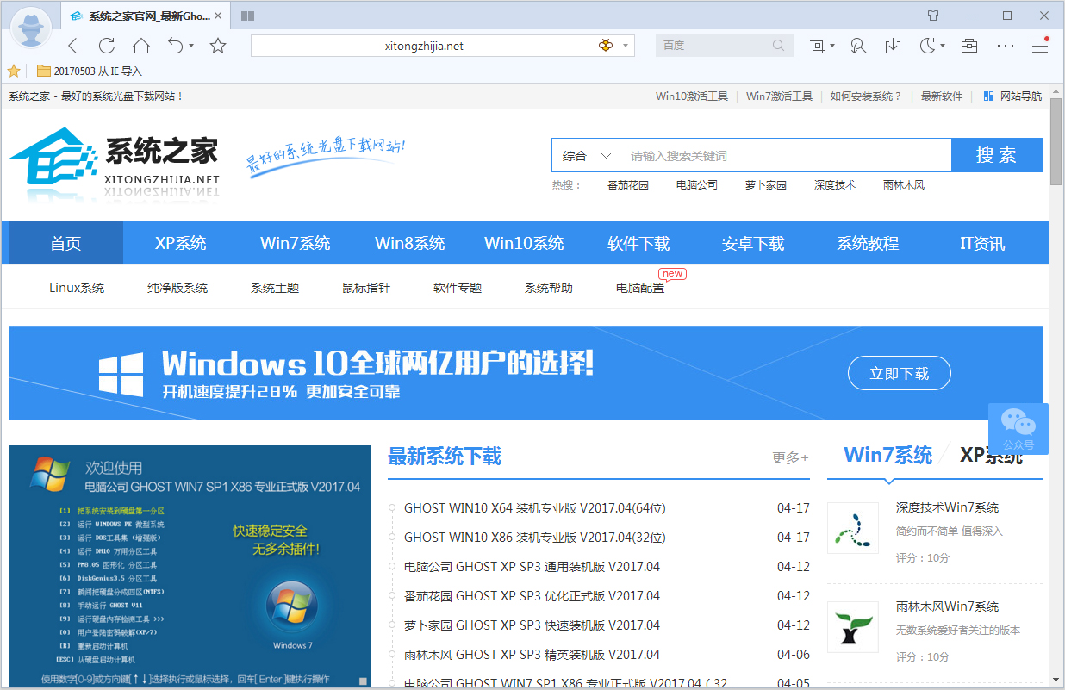This screenshot has height=690, width=1065.
Task: Reload the page with the refresh icon
Action: coord(107,46)
